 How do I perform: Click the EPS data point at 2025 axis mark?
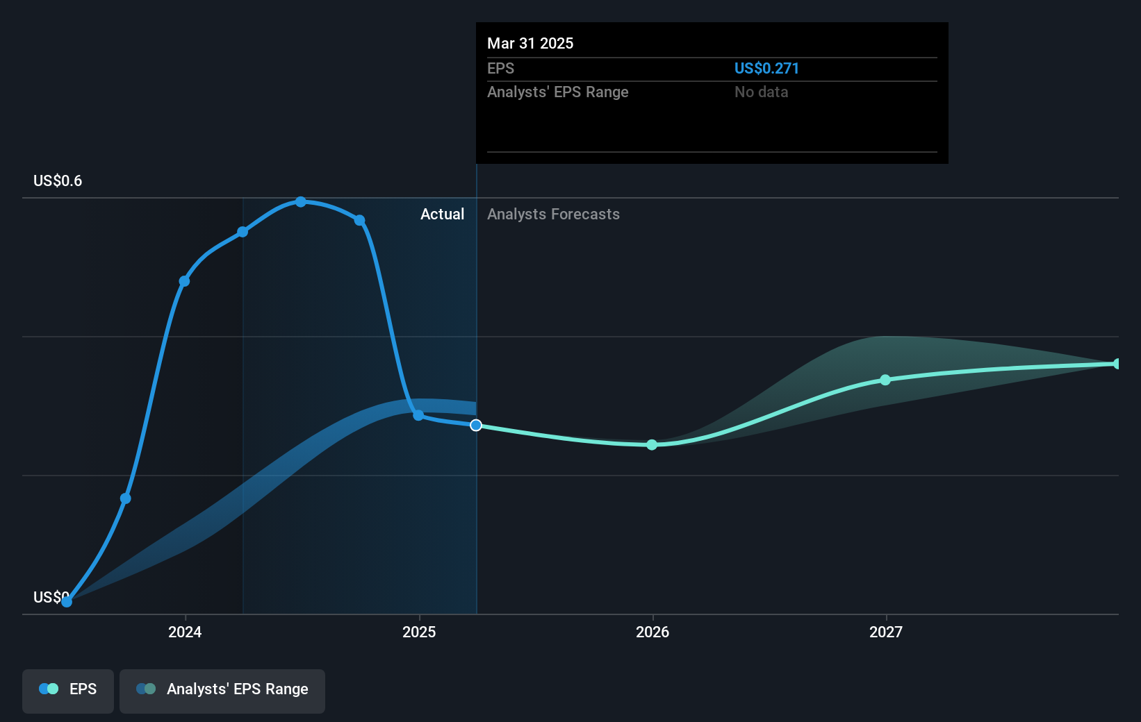(x=418, y=415)
